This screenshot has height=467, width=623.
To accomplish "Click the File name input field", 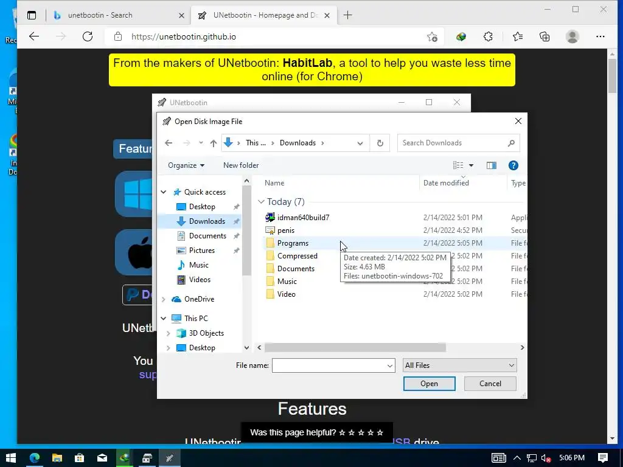I will click(329, 365).
